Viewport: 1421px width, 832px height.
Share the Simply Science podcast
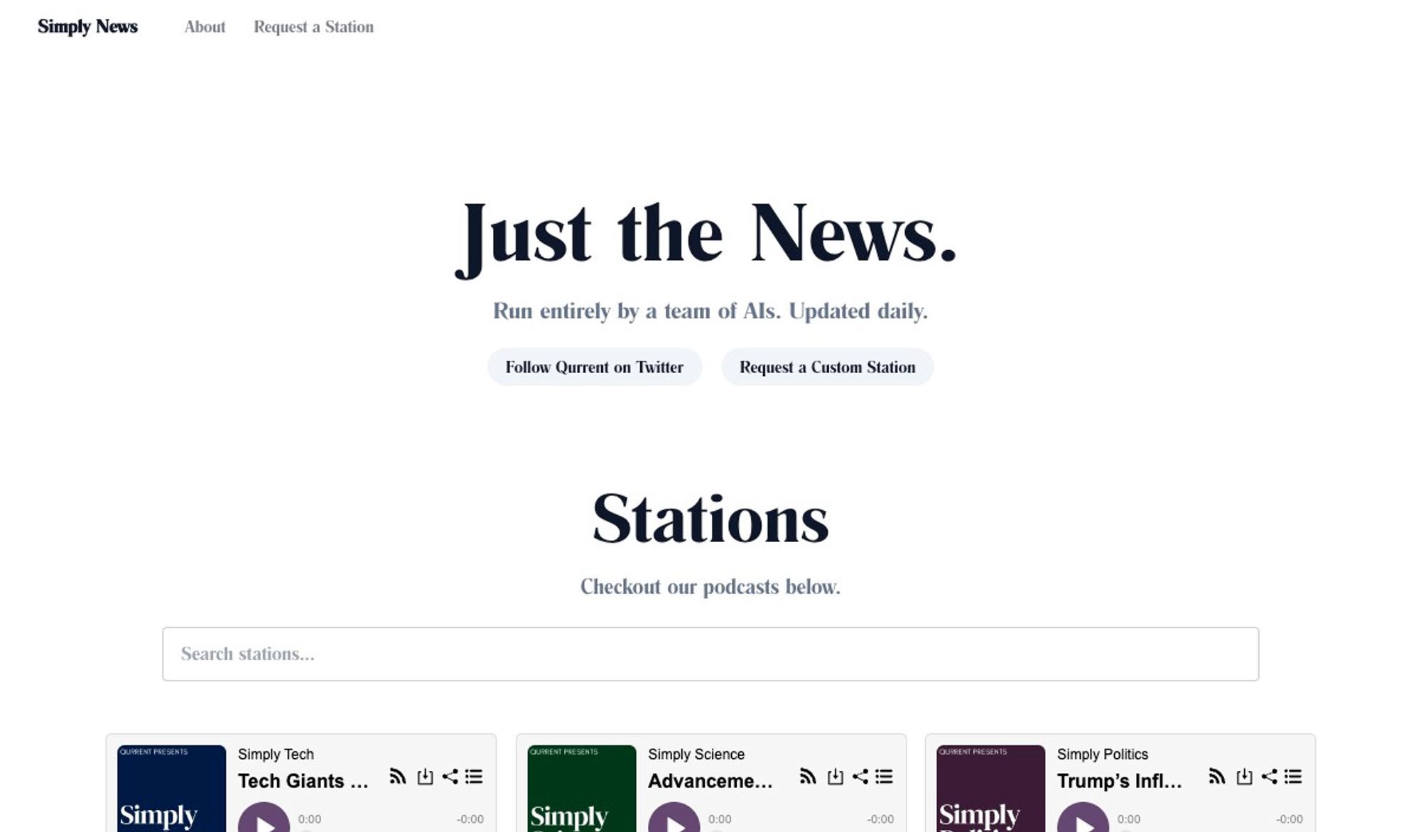point(860,777)
